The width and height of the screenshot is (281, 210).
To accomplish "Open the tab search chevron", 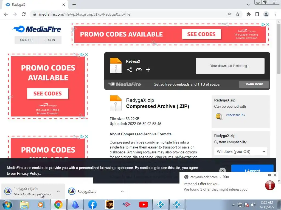I will pyautogui.click(x=248, y=5).
